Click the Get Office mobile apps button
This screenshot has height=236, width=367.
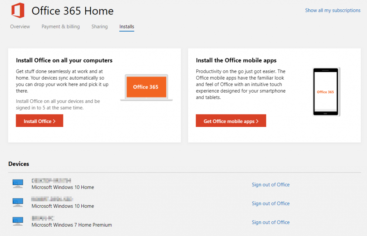231,121
